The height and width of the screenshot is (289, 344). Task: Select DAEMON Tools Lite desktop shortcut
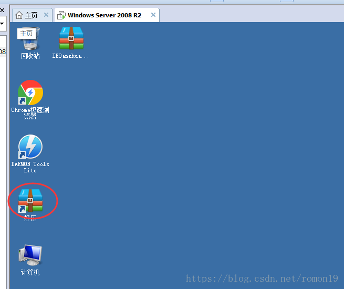click(30, 147)
